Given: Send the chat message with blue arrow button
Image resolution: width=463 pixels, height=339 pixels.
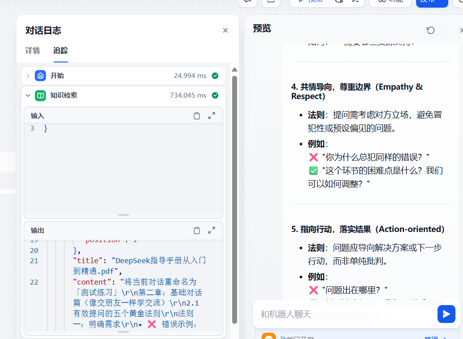Looking at the screenshot, I should (446, 314).
